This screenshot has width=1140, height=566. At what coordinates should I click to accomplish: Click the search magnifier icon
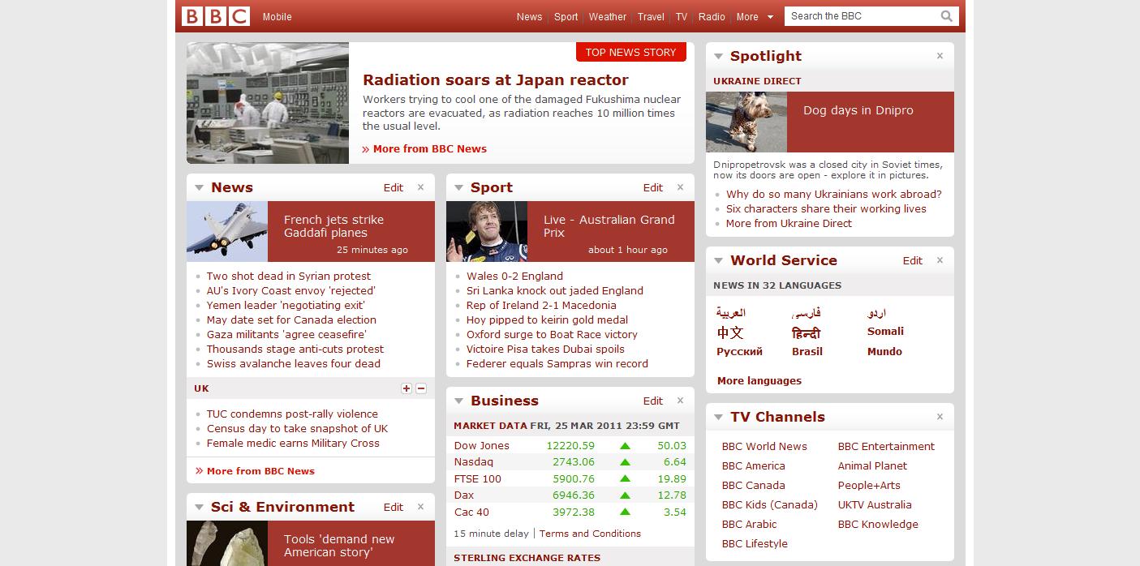946,16
